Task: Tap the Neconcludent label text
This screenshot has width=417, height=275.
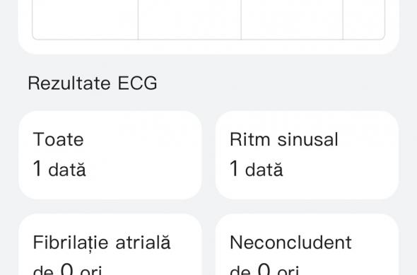Action: click(x=290, y=242)
